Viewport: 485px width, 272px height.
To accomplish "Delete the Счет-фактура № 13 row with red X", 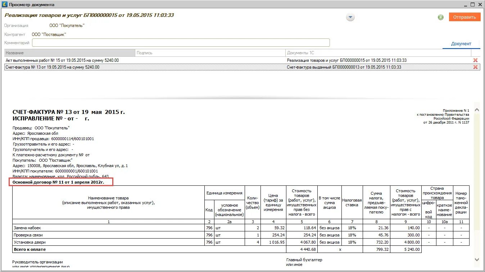I will (475, 67).
